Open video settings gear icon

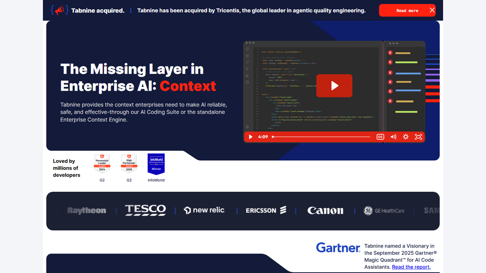coord(405,137)
